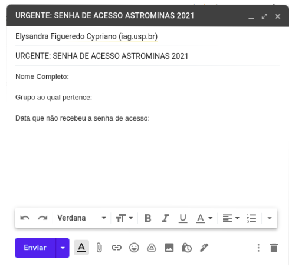Toggle confidential mode lock-clock icon
Viewport: 295px width, 270px height.
pyautogui.click(x=186, y=248)
